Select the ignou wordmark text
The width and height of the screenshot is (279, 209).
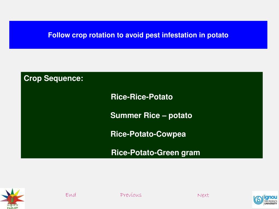271,197
